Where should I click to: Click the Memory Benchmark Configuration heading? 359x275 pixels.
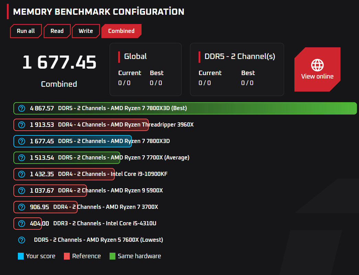click(x=99, y=12)
